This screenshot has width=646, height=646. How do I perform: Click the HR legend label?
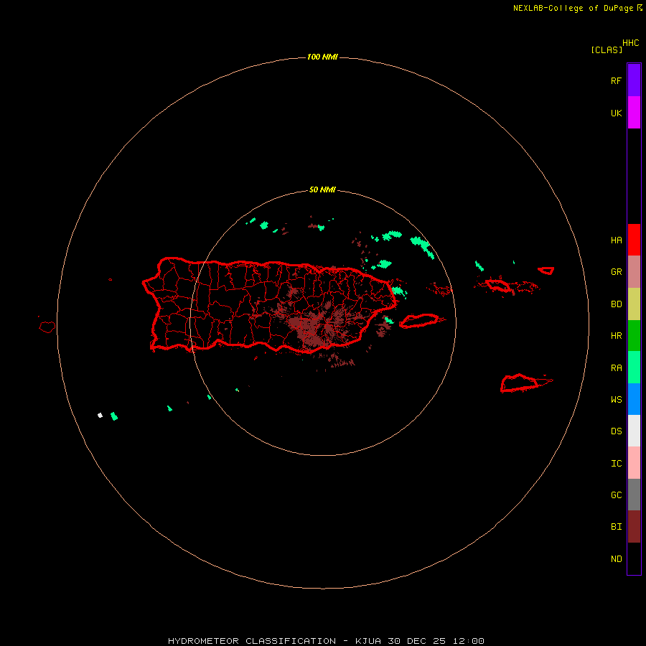[616, 336]
